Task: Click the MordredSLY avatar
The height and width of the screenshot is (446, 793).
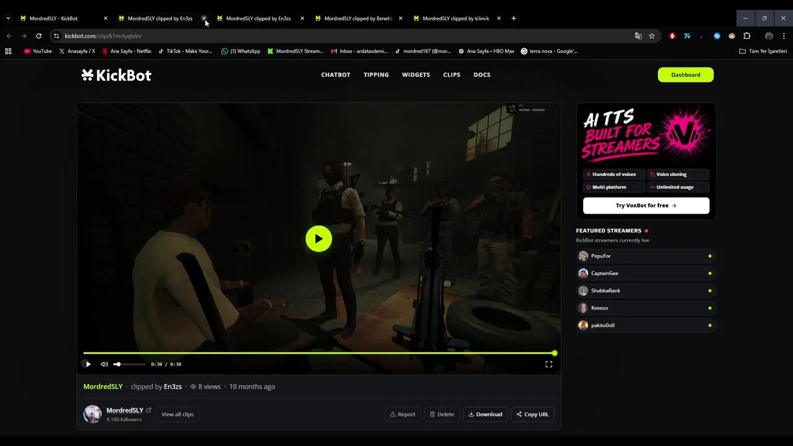Action: pos(92,414)
